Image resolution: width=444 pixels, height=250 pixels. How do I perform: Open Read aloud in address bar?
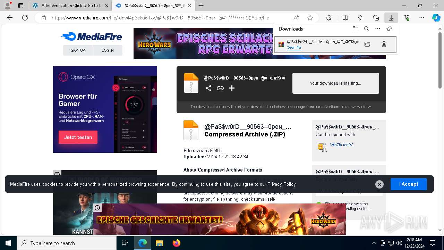(x=296, y=18)
